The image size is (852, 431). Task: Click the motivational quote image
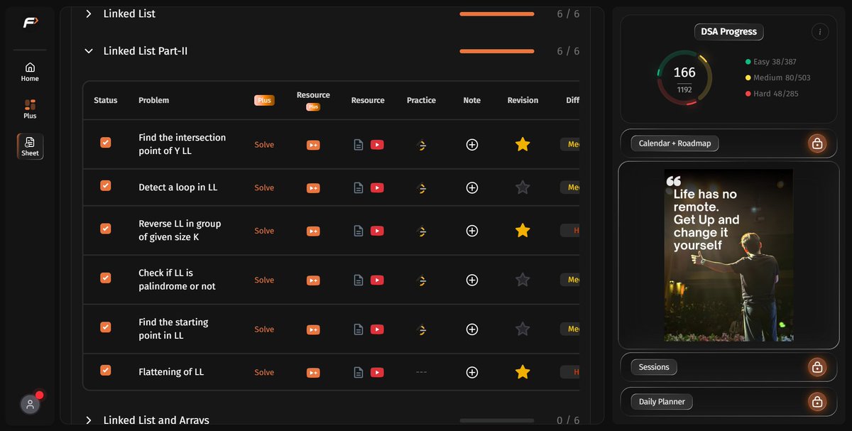coord(728,255)
